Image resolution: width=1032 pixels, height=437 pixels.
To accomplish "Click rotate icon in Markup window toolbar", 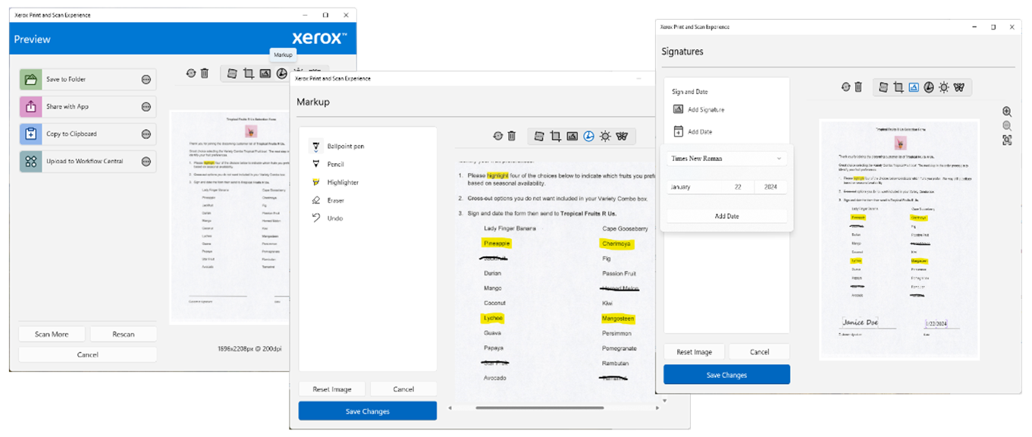I will click(498, 137).
